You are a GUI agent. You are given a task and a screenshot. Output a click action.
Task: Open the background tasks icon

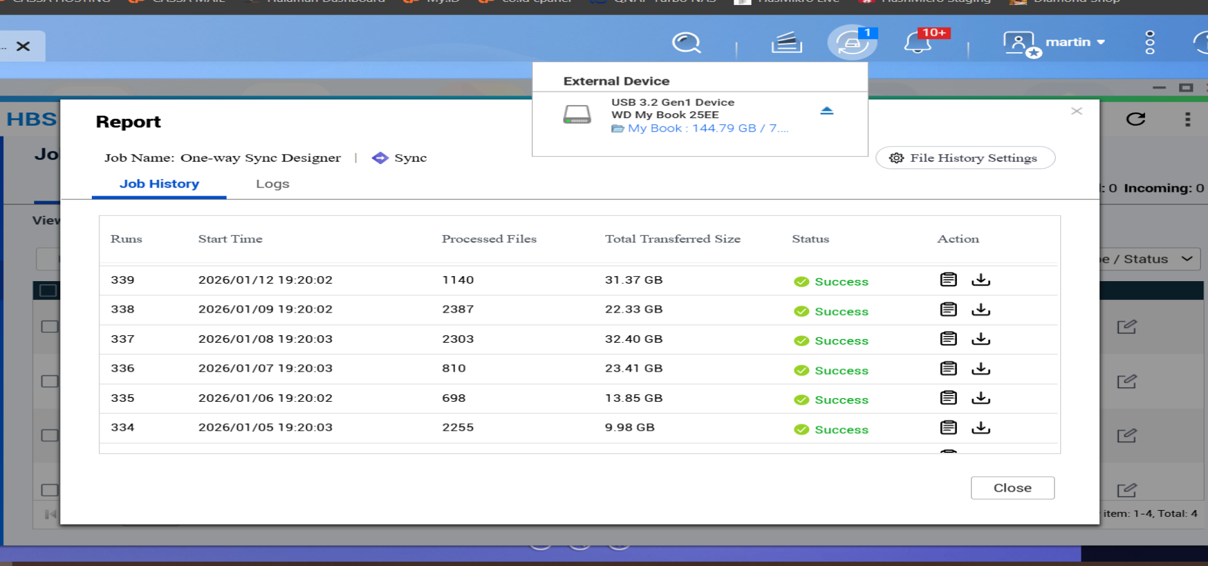point(786,43)
